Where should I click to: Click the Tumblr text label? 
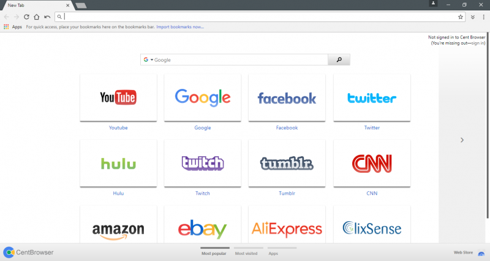tap(287, 193)
